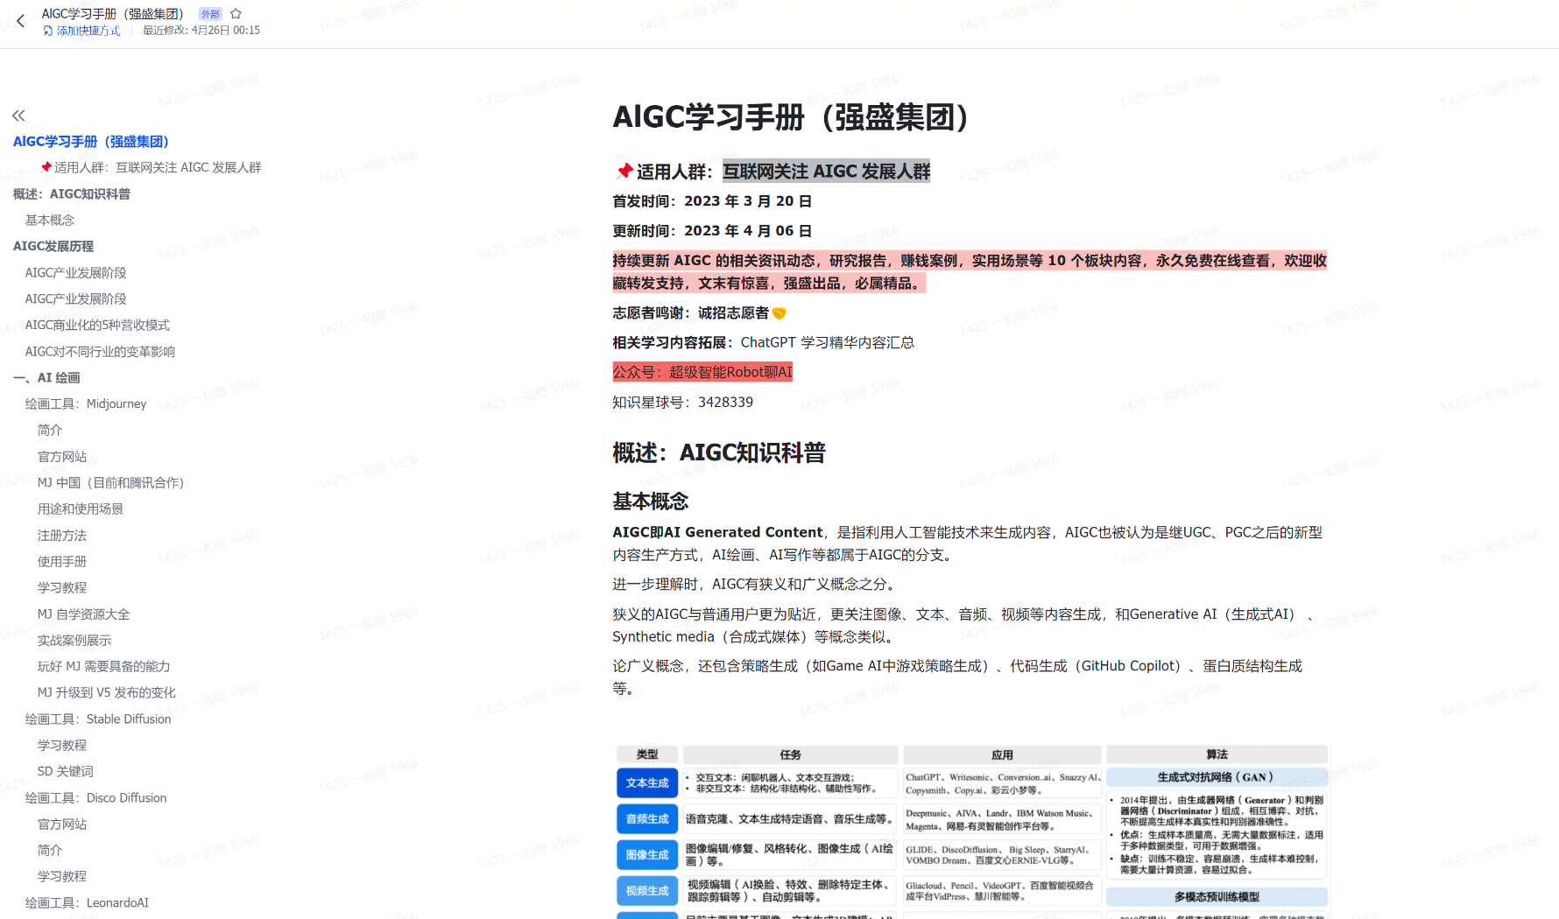Click the 外部 tag badge
This screenshot has height=919, width=1559.
(210, 14)
